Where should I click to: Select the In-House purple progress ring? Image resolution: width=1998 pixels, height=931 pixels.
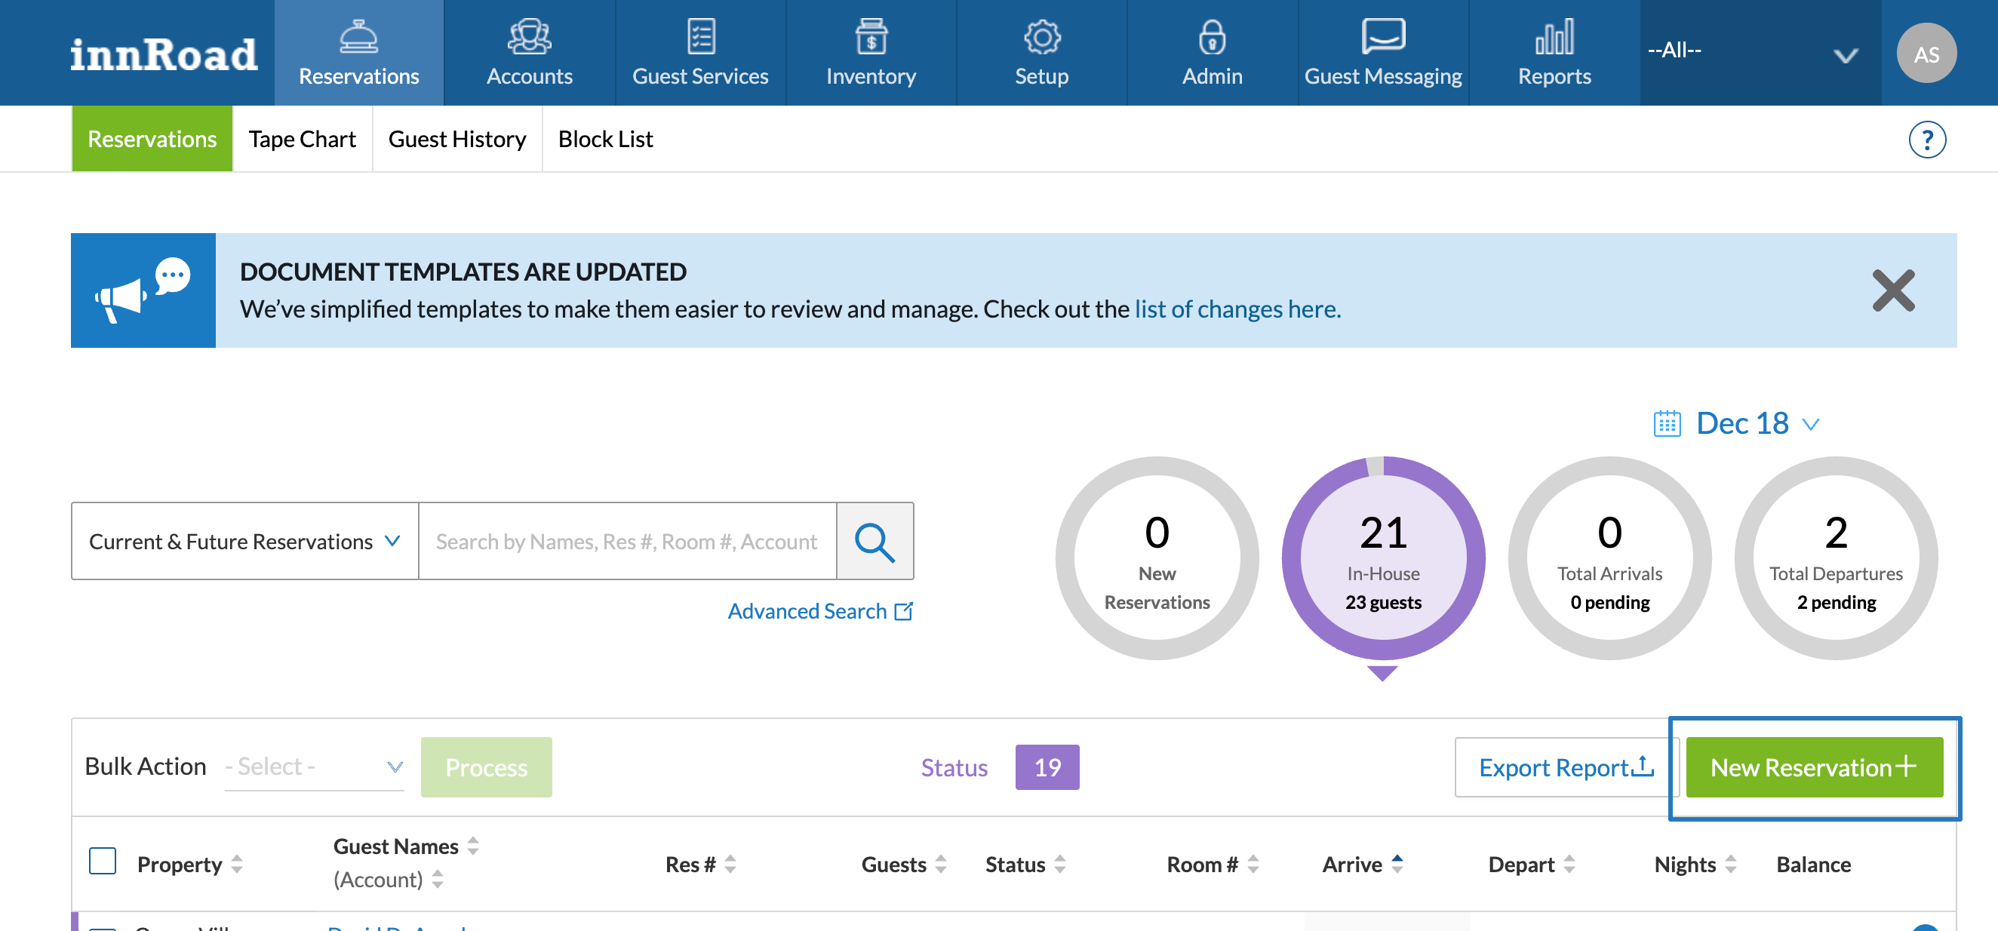[x=1382, y=558]
